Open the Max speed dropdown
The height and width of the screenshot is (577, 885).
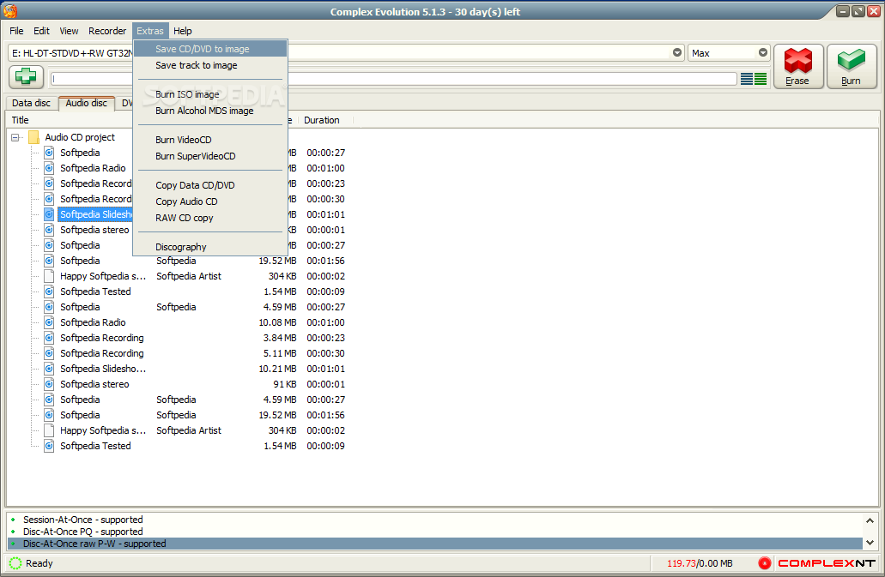coord(762,52)
